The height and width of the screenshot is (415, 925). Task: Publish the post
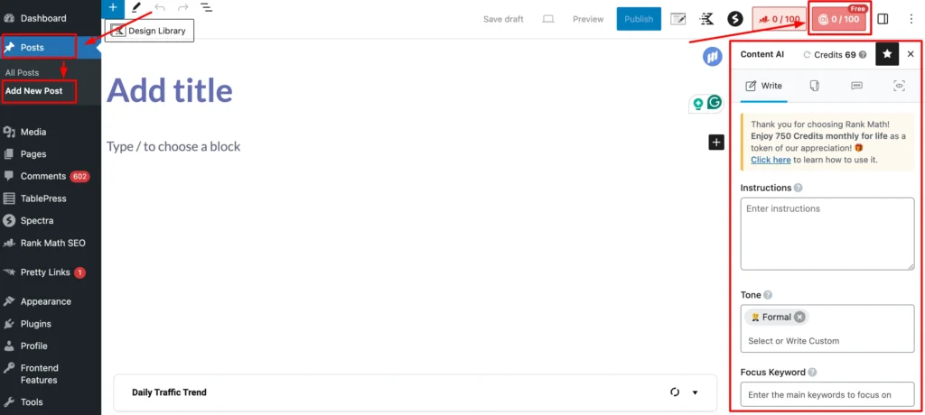pyautogui.click(x=639, y=19)
